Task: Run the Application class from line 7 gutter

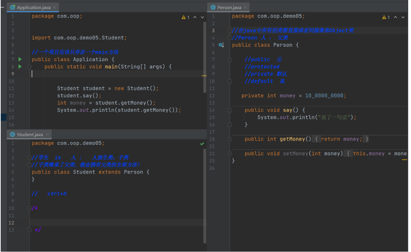Action: coord(20,59)
